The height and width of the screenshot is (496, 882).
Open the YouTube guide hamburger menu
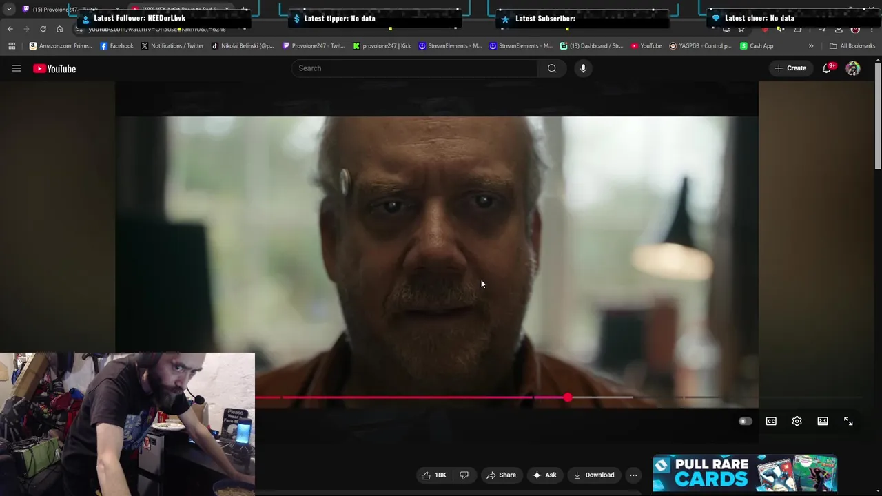(x=17, y=68)
